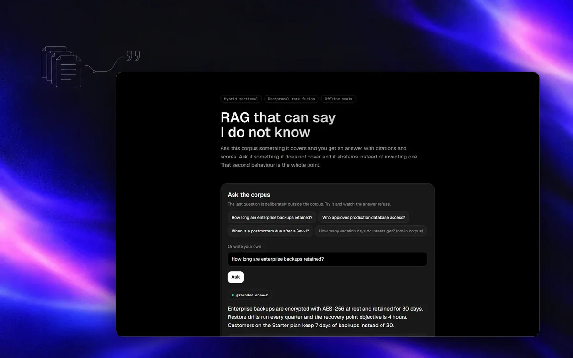Click the intro paragraph starting 'Ask this corpus something'

(x=319, y=157)
